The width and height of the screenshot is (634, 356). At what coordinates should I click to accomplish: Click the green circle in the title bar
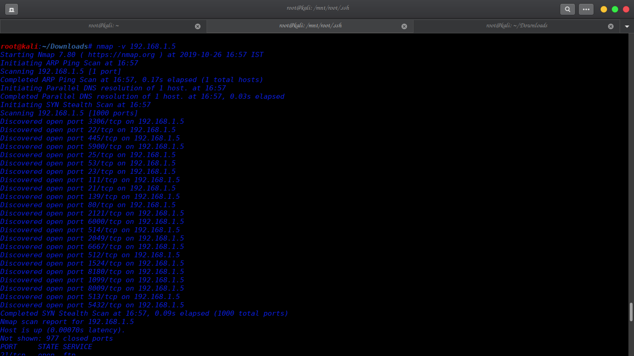tap(615, 9)
